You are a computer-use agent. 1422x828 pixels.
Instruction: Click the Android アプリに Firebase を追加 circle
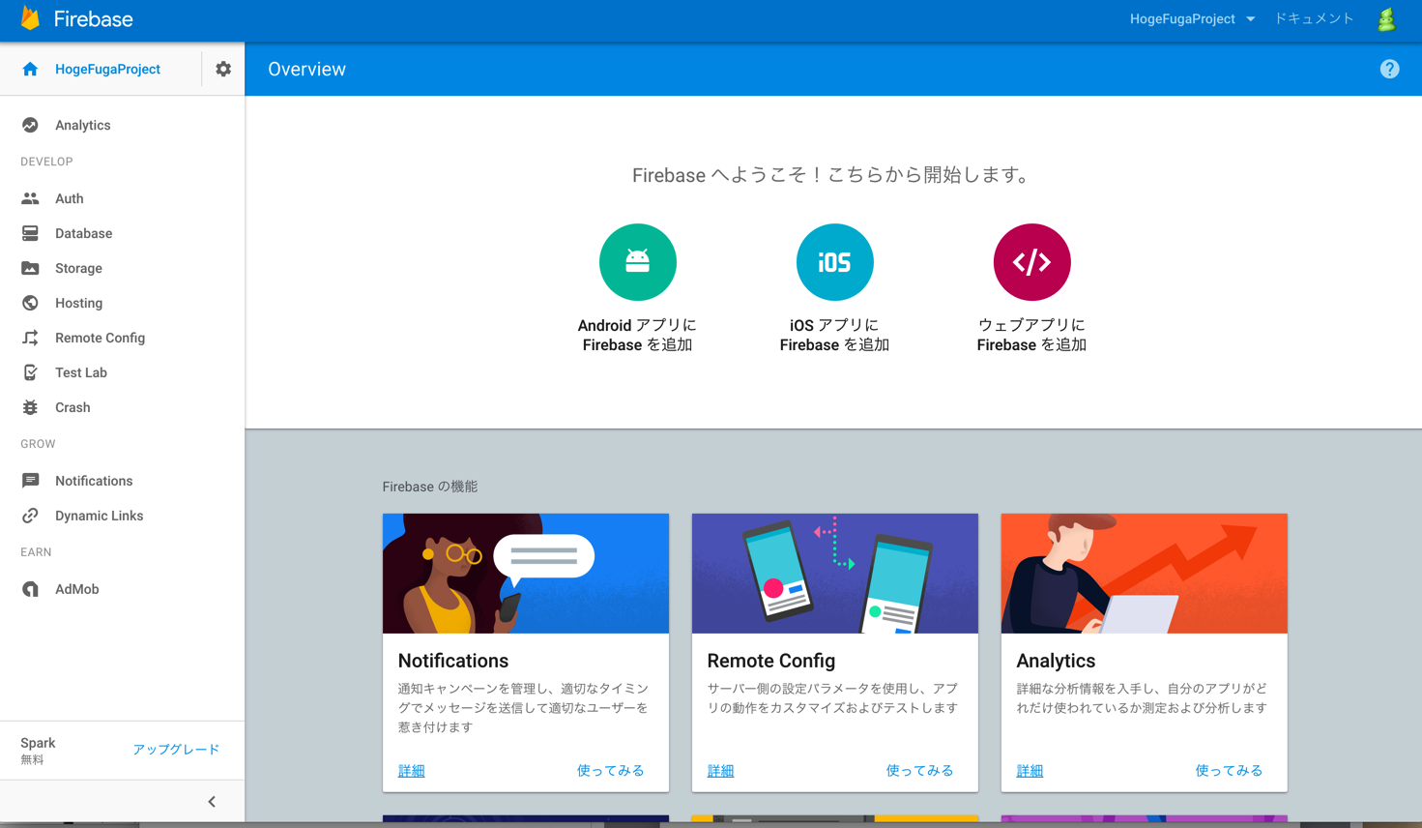(638, 262)
